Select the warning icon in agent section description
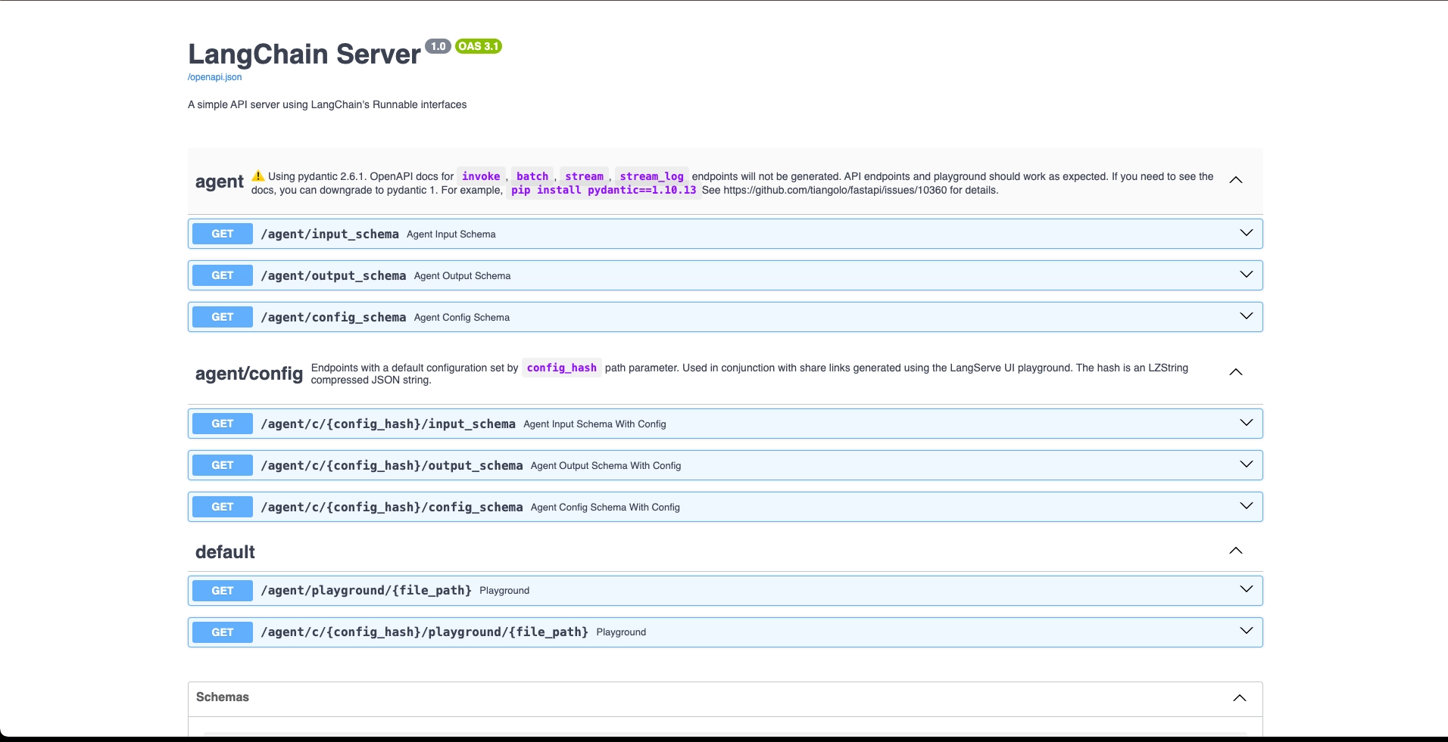1448x742 pixels. pyautogui.click(x=257, y=175)
